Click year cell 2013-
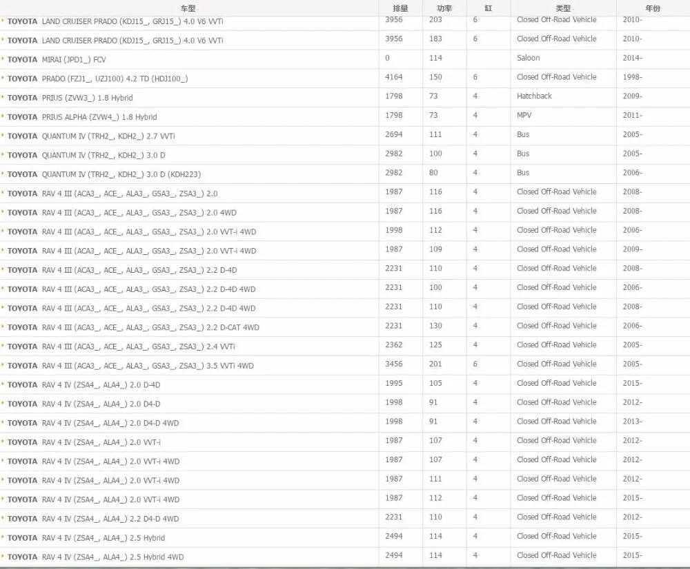This screenshot has width=690, height=569. pyautogui.click(x=632, y=422)
